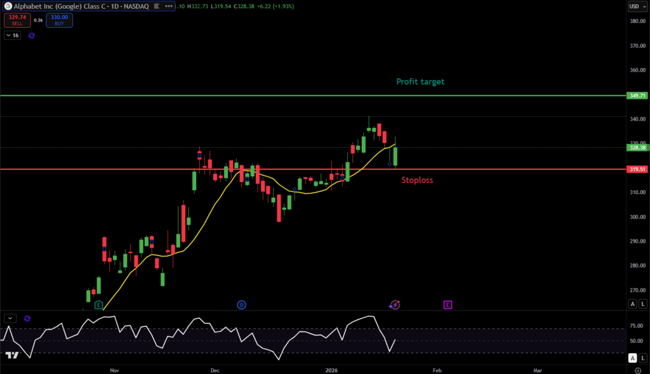Click the purple refresh icon below BUY button

[x=31, y=35]
